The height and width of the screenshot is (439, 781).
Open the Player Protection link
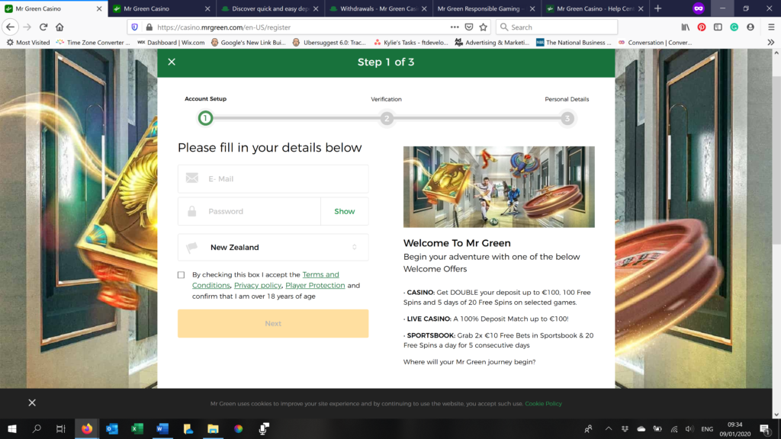tap(315, 285)
